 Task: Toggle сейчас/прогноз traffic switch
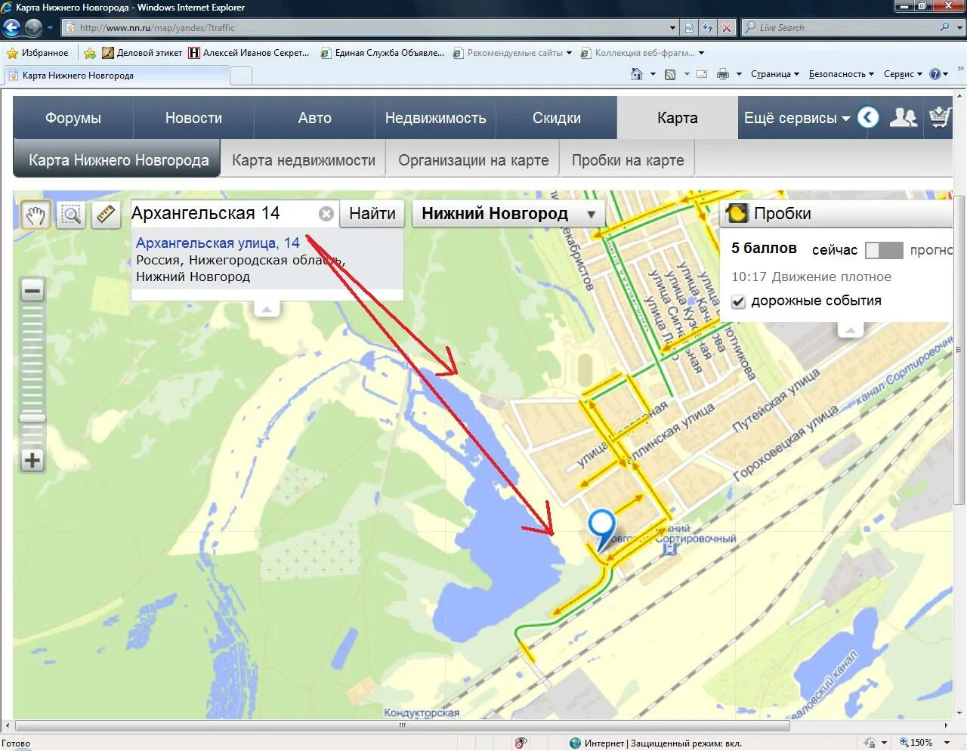pyautogui.click(x=884, y=250)
